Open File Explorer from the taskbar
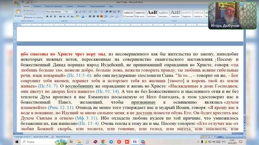 pyautogui.click(x=79, y=142)
